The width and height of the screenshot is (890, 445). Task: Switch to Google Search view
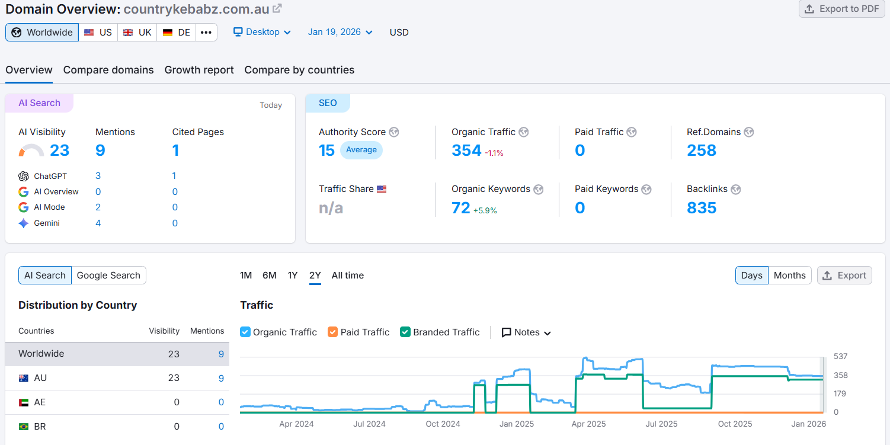[108, 275]
